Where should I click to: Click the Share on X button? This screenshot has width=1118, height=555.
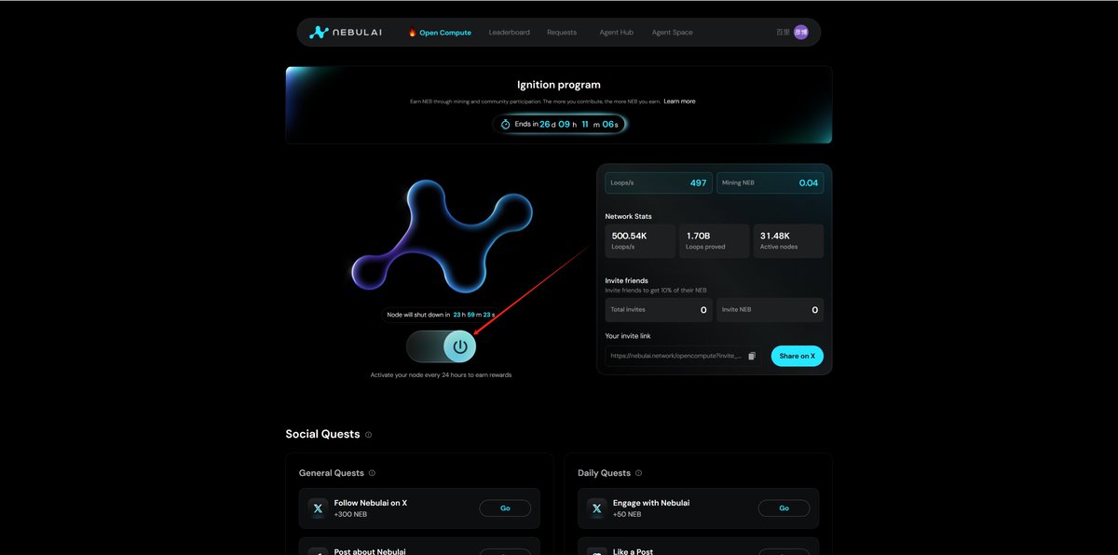(x=798, y=356)
